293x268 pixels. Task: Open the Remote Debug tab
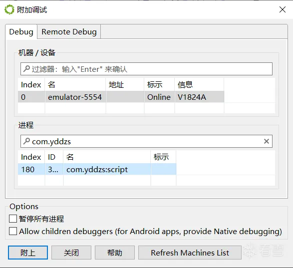click(69, 31)
